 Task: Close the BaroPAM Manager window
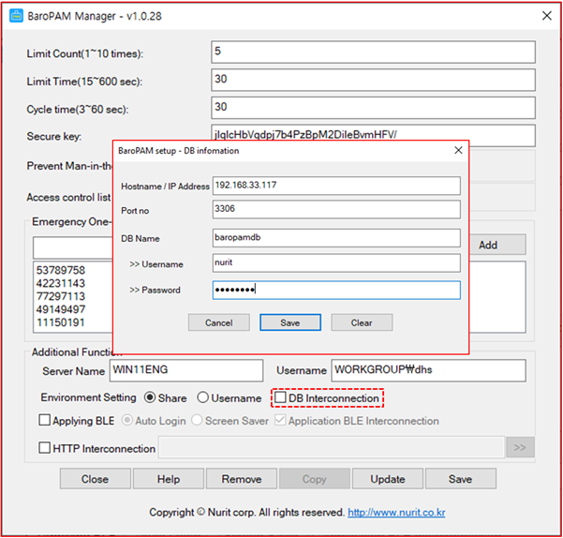coord(547,15)
